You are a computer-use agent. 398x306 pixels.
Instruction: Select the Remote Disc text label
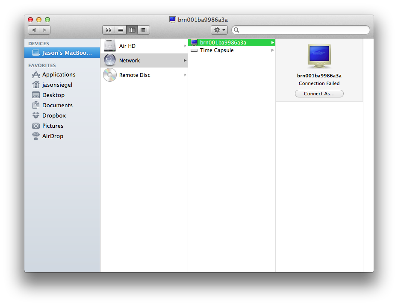(x=135, y=75)
